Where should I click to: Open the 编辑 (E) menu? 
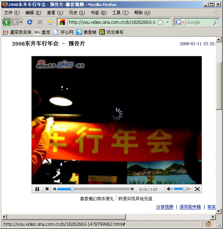pyautogui.click(x=33, y=13)
